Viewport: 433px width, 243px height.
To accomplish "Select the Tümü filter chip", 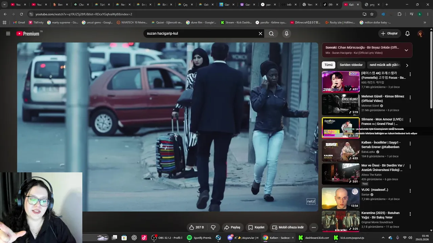I will click(328, 65).
